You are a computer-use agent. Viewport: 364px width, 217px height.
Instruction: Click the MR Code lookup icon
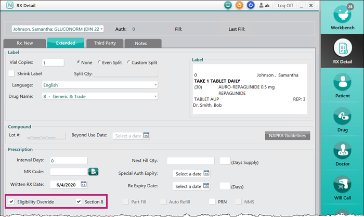pos(94,172)
